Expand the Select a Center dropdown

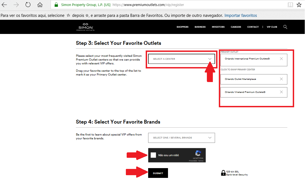click(182, 59)
